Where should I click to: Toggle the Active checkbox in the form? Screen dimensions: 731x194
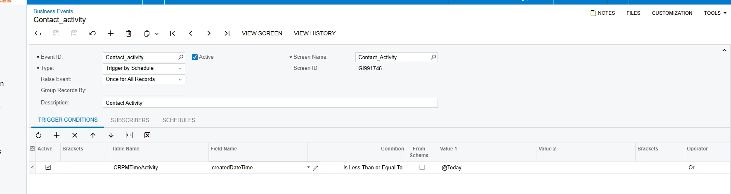[195, 57]
